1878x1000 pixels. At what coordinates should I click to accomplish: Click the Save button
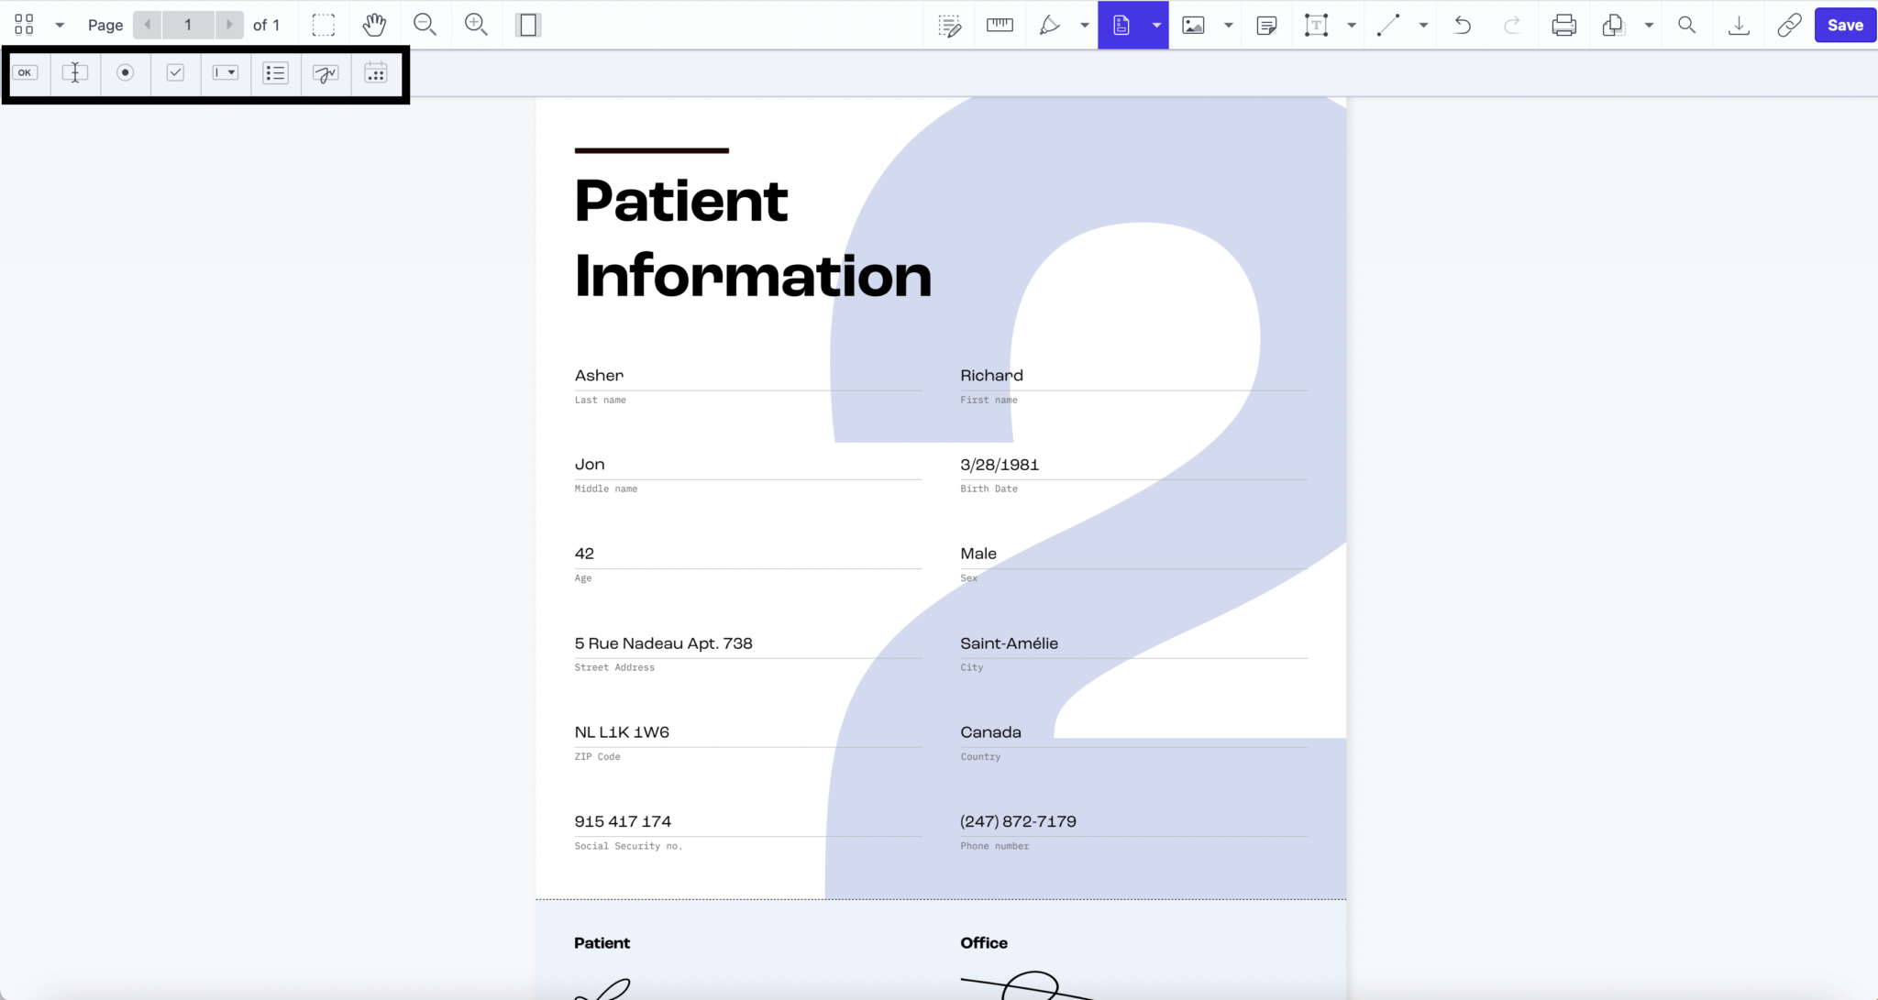(1844, 25)
